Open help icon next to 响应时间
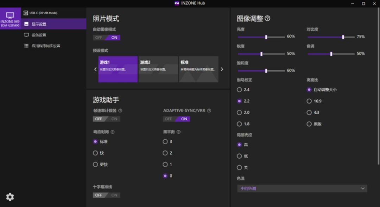The width and height of the screenshot is (380, 207). click(113, 132)
